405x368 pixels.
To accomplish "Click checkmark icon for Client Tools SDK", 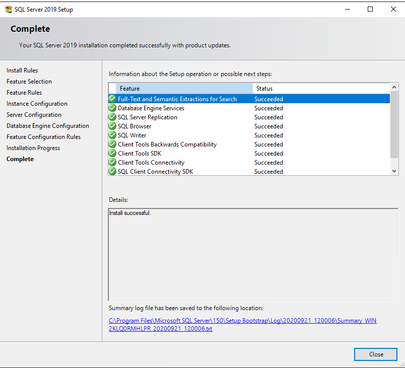I will pyautogui.click(x=112, y=154).
